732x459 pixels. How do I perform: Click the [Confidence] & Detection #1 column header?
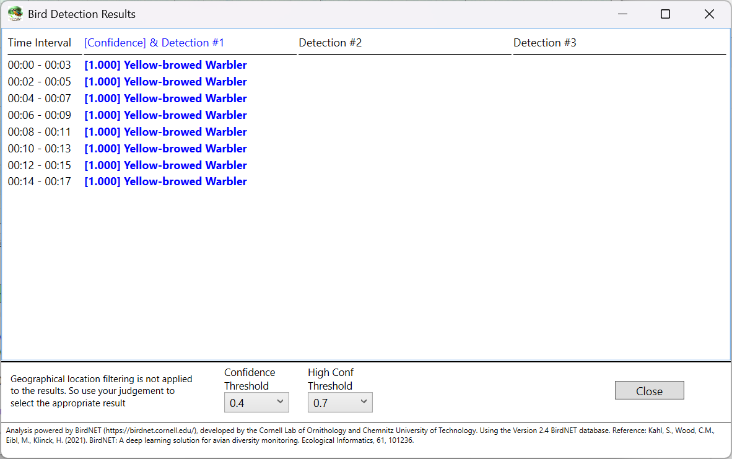point(154,43)
